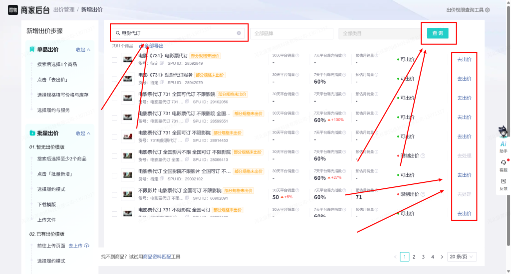Go to 出价管理 breadcrumb
The height and width of the screenshot is (274, 511).
click(64, 10)
